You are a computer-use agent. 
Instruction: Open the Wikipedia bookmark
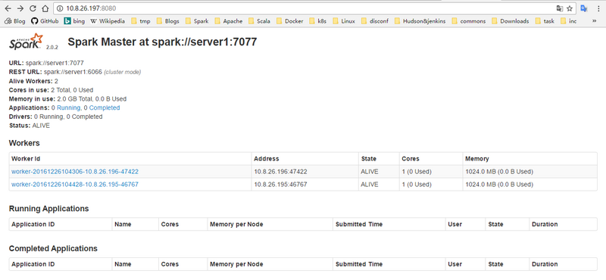tap(108, 21)
